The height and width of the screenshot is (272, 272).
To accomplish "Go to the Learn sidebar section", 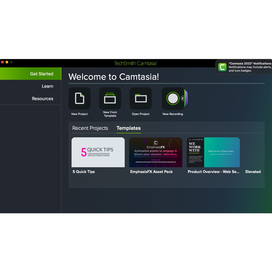I will [47, 86].
